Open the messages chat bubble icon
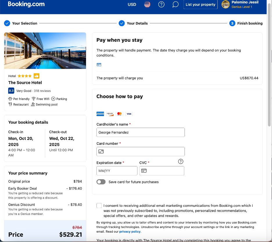The width and height of the screenshot is (272, 242). point(175,4)
